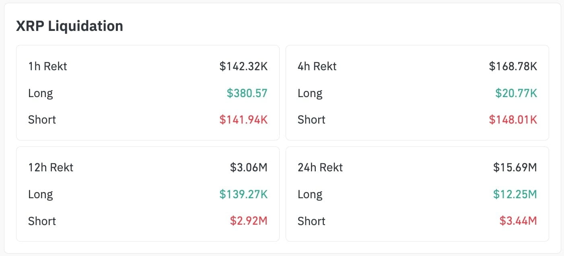
Task: Click the Long label in the 1h card
Action: [41, 93]
